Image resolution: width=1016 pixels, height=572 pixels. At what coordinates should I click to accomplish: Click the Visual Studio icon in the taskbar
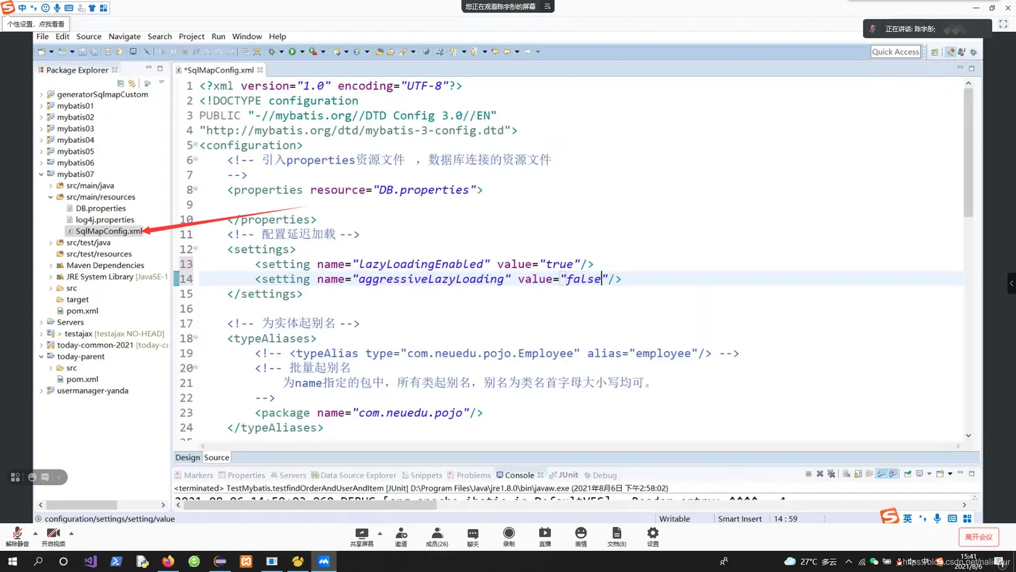point(90,561)
